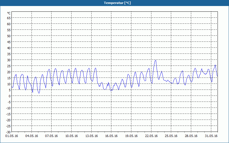Image resolution: width=229 pixels, height=143 pixels.
Task: Select the 10 y-axis label
Action: click(9, 84)
